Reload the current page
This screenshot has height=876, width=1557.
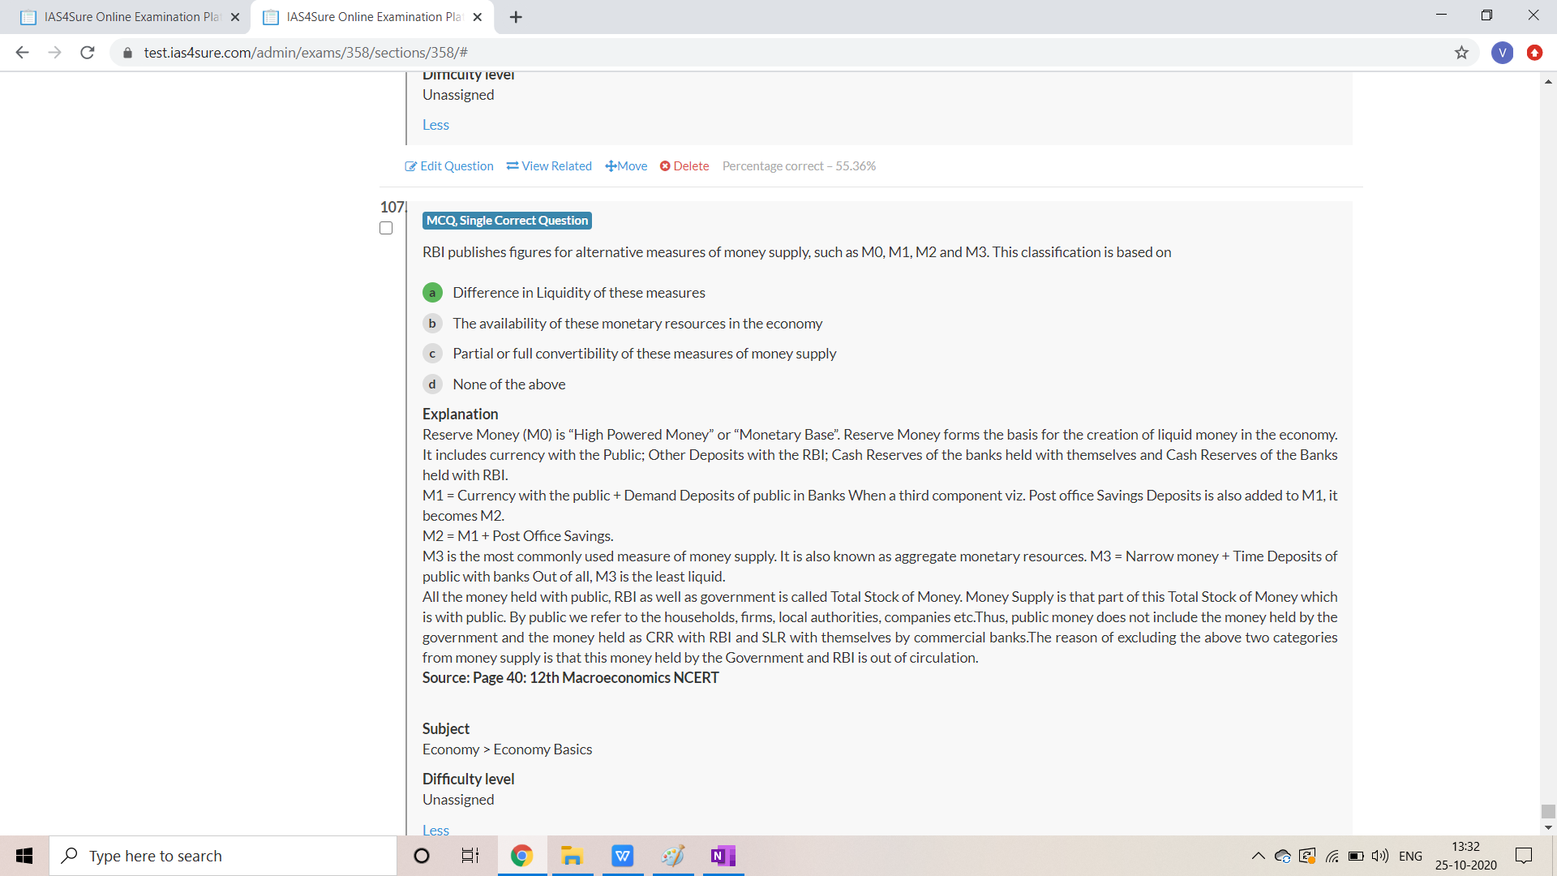click(88, 53)
